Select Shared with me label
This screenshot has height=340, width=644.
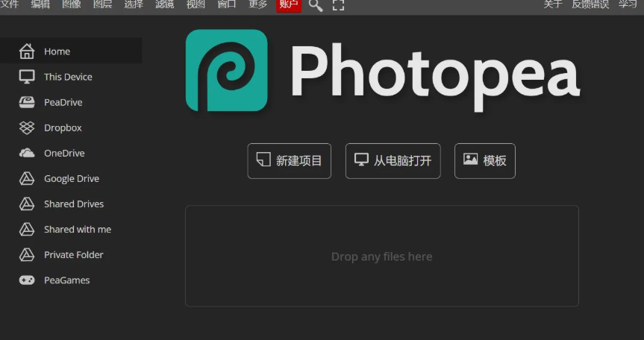point(78,229)
